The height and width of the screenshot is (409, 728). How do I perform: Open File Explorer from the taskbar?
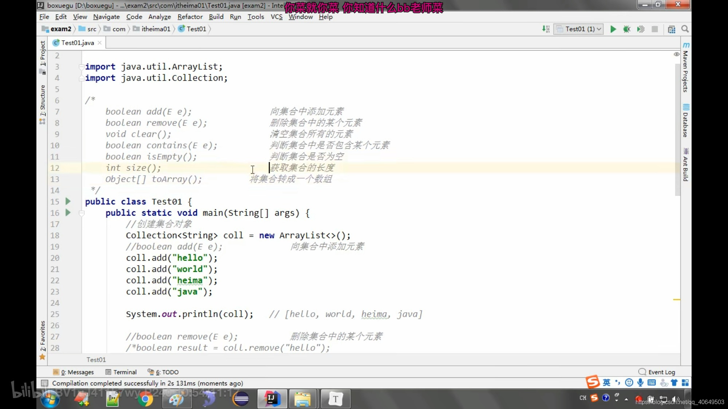pos(303,399)
